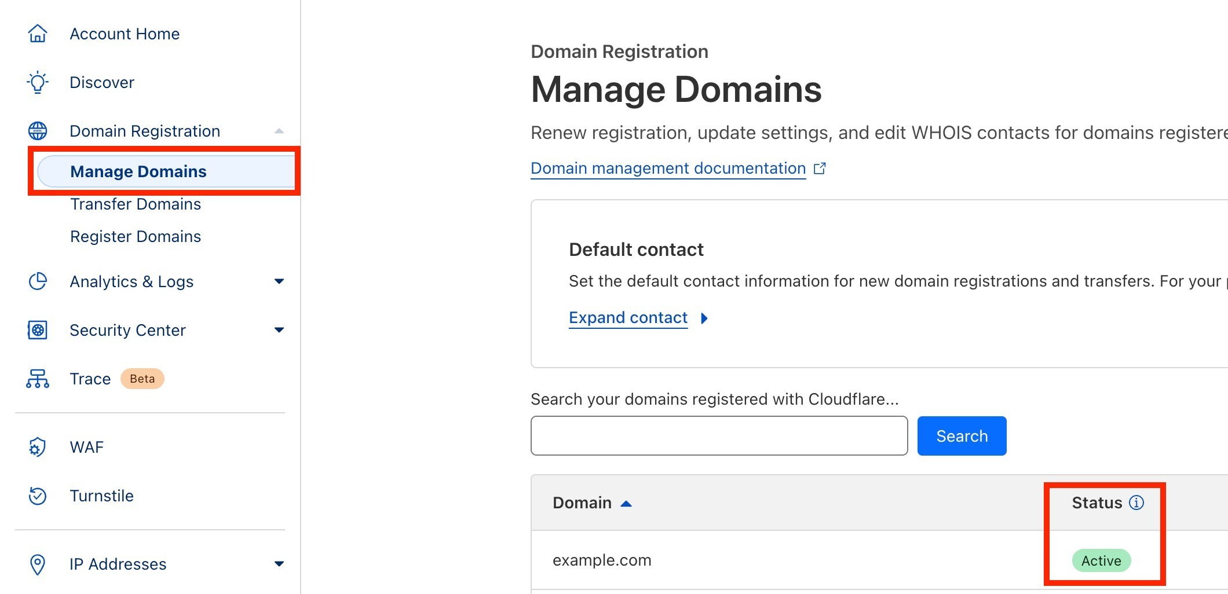Viewport: 1228px width, 594px height.
Task: Click the Discover lightbulb icon
Action: pos(38,82)
